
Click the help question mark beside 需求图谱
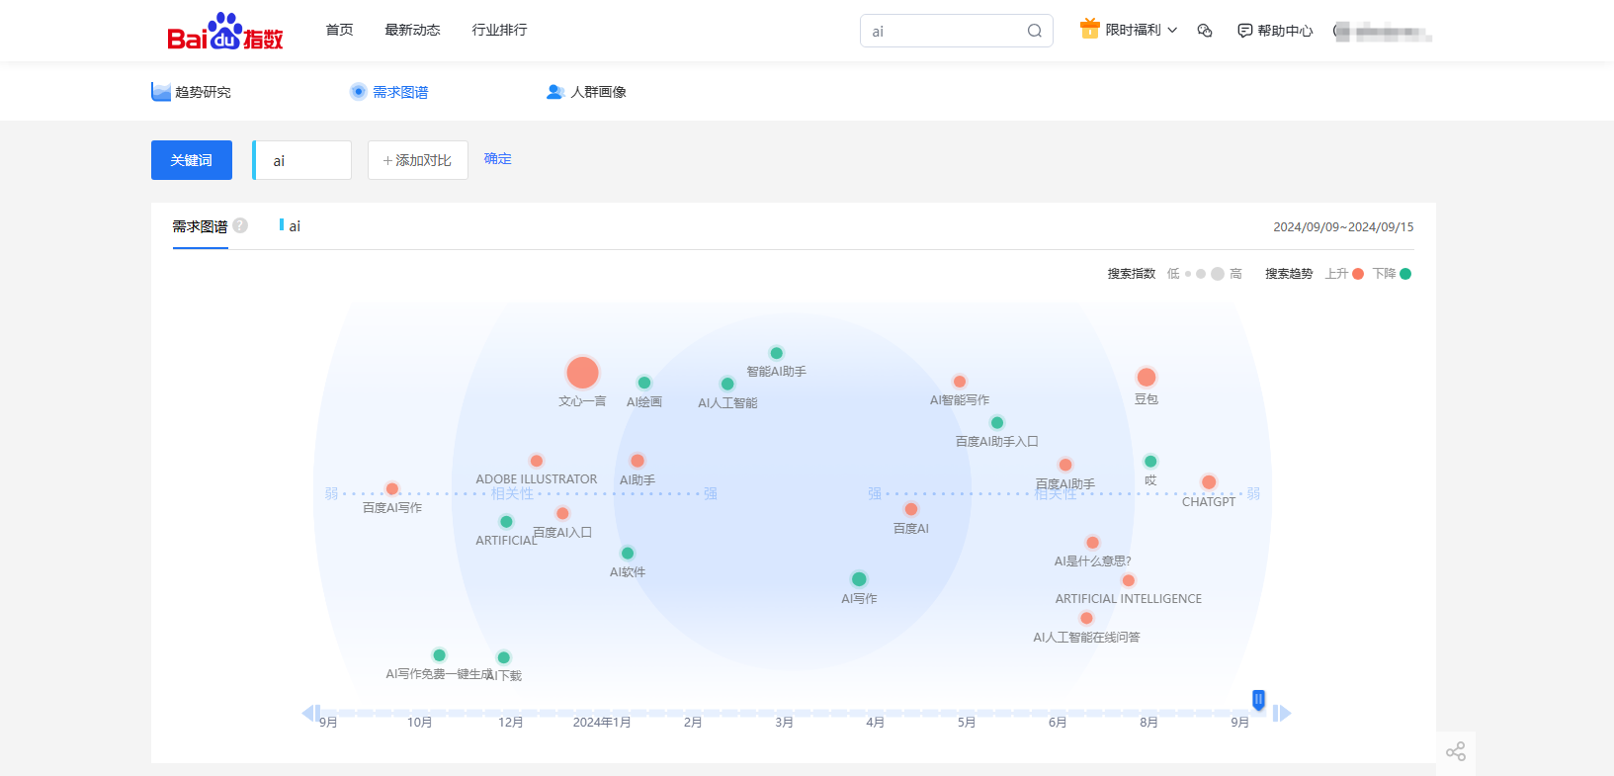(240, 225)
